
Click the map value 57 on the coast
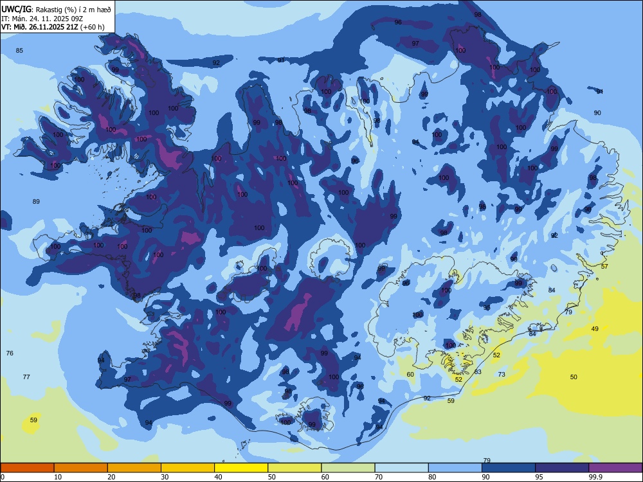coord(604,267)
